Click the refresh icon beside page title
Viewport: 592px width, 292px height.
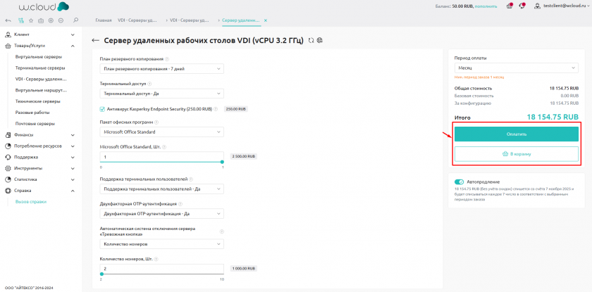click(312, 40)
